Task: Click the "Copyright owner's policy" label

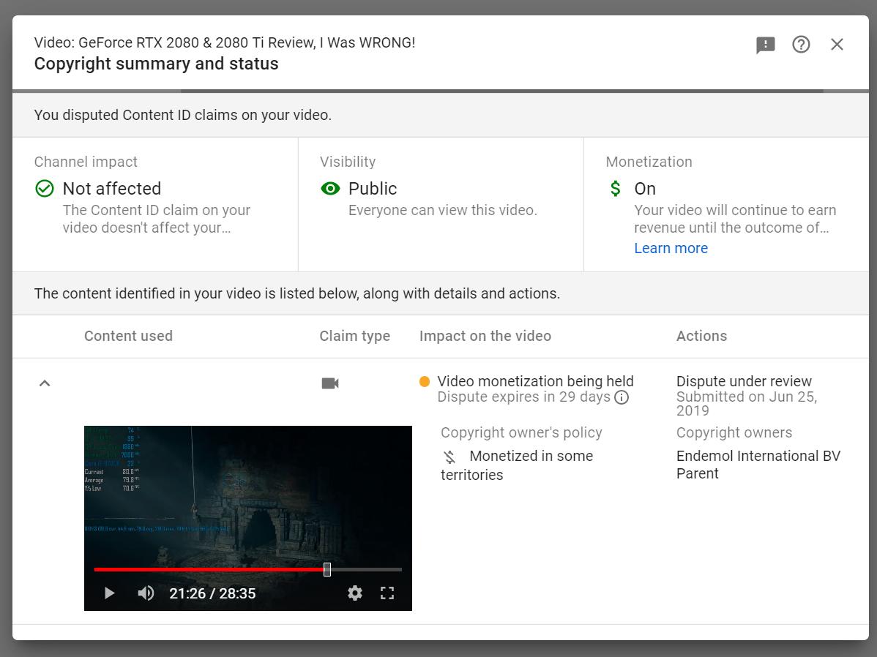Action: [x=521, y=433]
